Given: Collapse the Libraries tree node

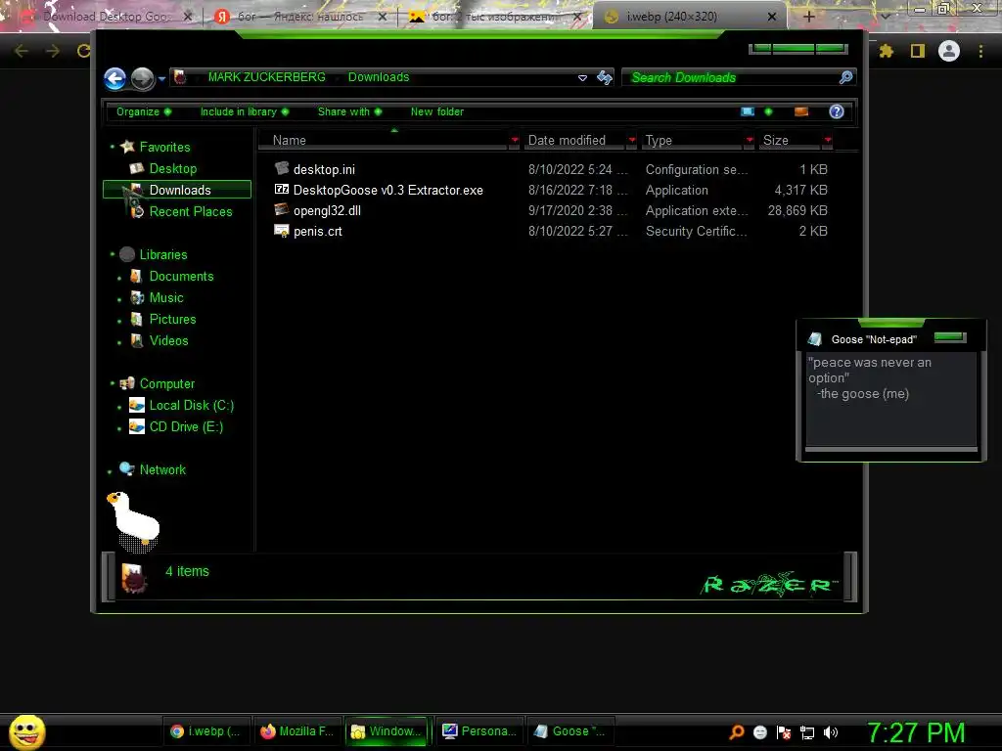Looking at the screenshot, I should pyautogui.click(x=112, y=254).
